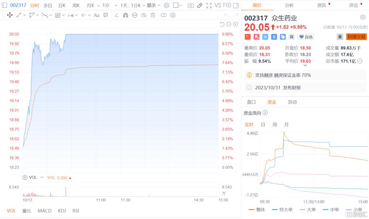Open chart settings gear in top toolbar
The height and width of the screenshot is (219, 369).
pos(167,5)
